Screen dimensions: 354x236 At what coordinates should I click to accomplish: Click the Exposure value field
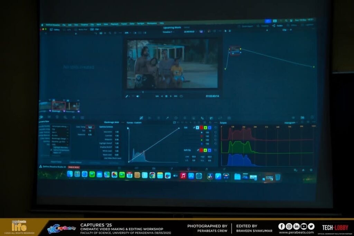click(x=90, y=134)
